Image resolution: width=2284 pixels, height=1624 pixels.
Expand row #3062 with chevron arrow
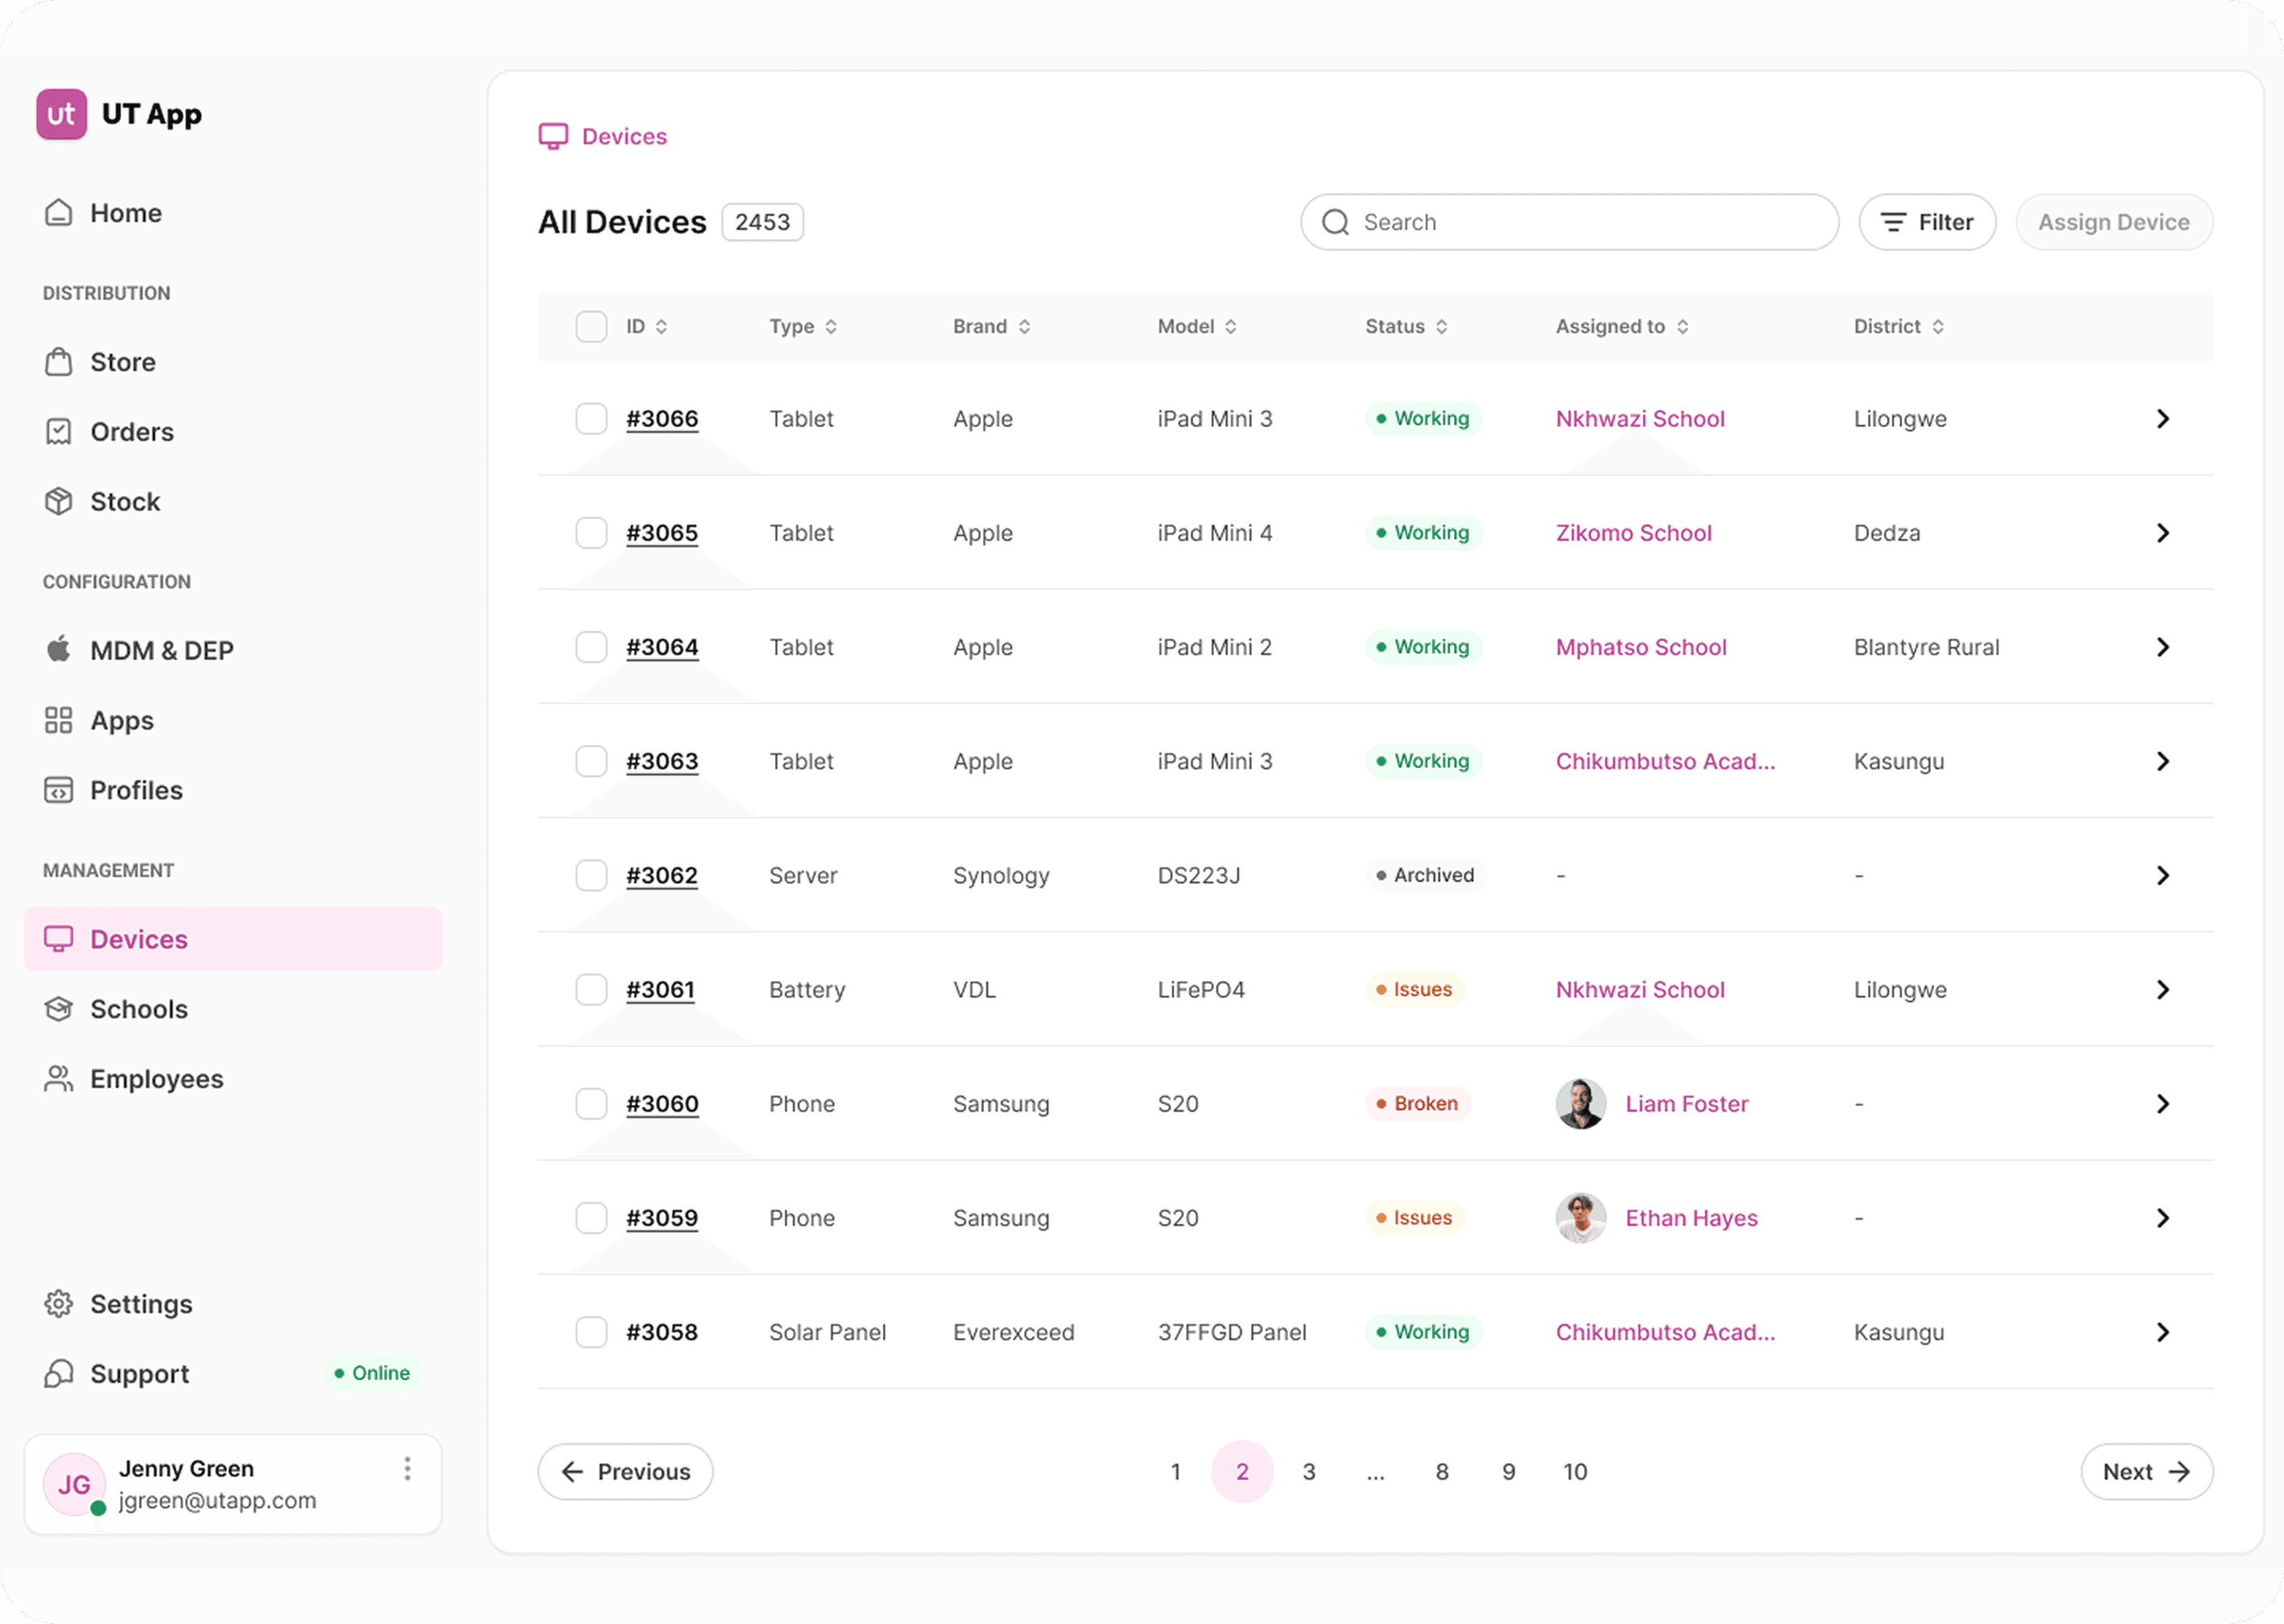2163,875
